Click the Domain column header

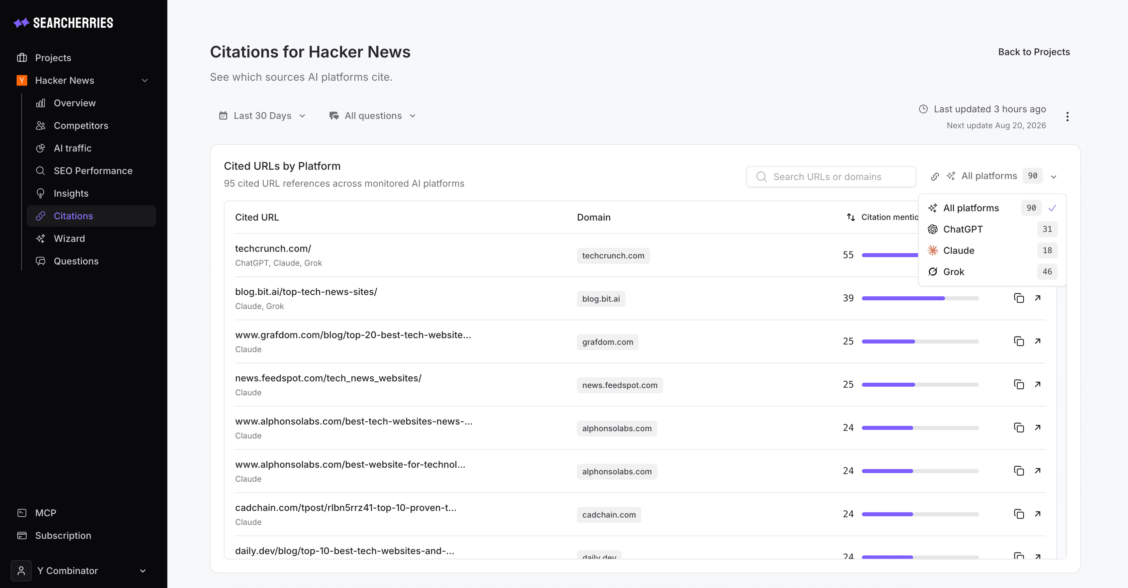click(x=593, y=218)
